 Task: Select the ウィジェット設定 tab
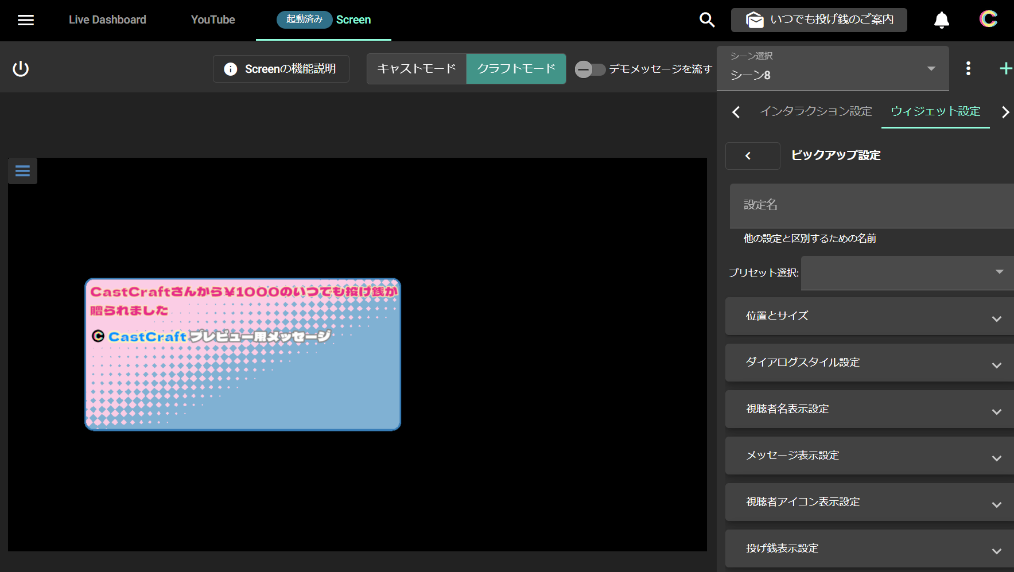935,111
